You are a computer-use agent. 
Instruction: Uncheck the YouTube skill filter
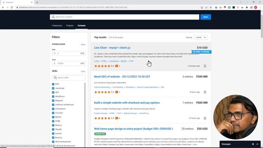[53, 113]
